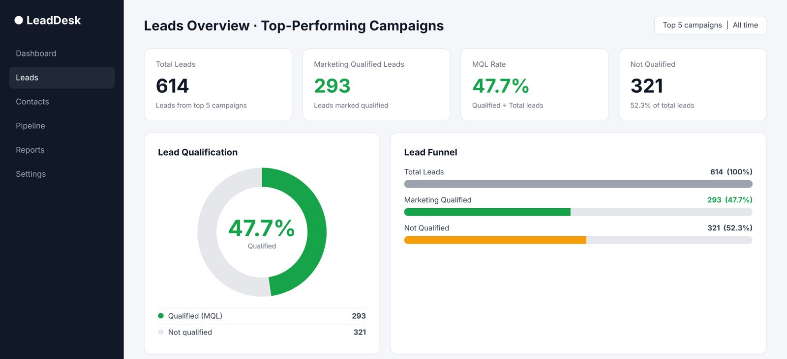This screenshot has width=787, height=359.
Task: Open Settings in the sidebar
Action: [x=62, y=174]
